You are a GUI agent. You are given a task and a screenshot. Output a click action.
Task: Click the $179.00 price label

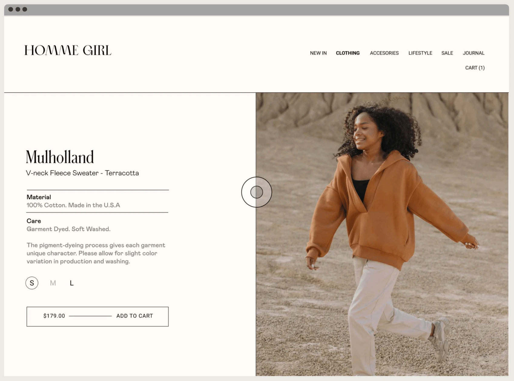(x=54, y=316)
